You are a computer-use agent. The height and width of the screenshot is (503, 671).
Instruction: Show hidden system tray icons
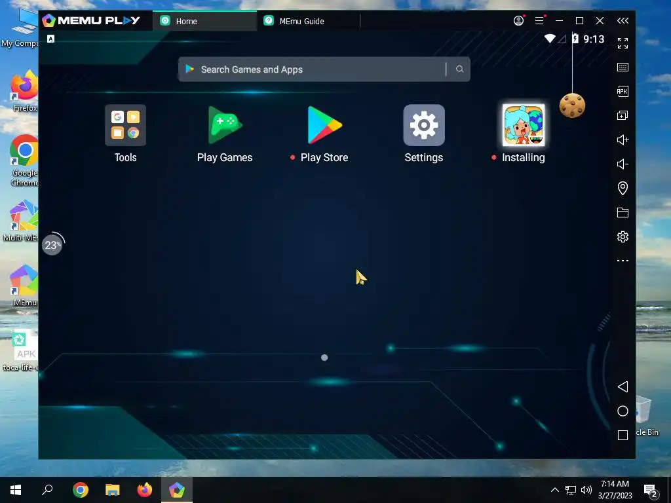pyautogui.click(x=554, y=490)
